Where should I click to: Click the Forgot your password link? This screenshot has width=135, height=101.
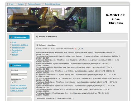click(x=18, y=85)
